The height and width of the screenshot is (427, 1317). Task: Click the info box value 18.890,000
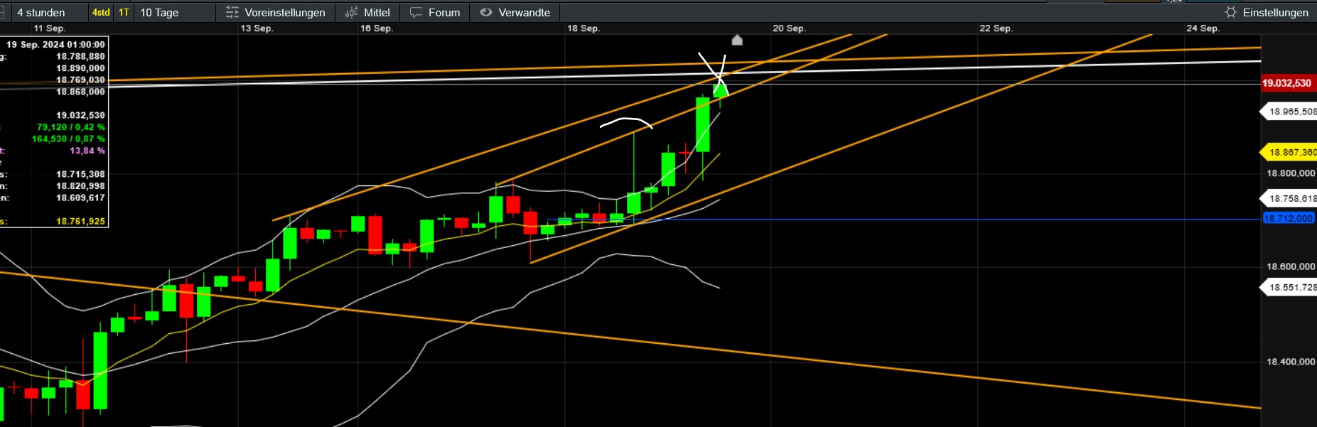(80, 68)
